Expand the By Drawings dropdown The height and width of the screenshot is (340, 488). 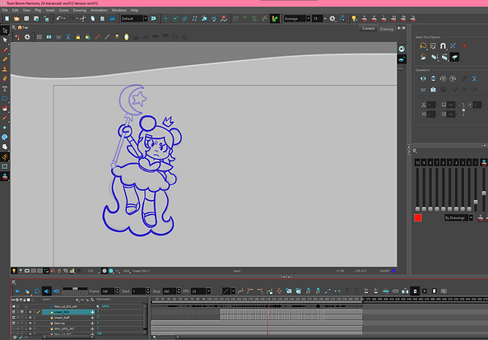pyautogui.click(x=458, y=217)
